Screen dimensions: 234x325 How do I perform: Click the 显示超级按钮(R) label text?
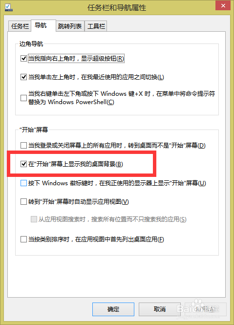[103, 59]
